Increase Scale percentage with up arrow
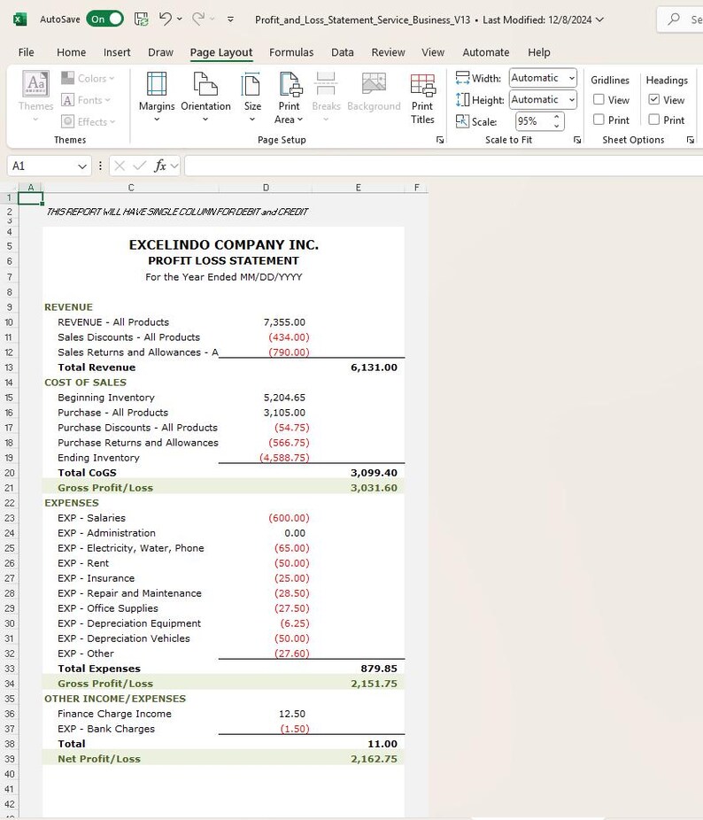The image size is (703, 820). tap(557, 117)
